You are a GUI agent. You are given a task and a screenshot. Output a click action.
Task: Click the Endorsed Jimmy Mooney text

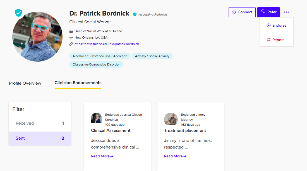click(x=193, y=117)
